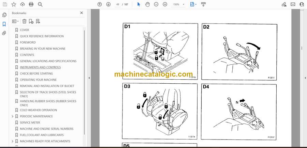Click the share link icon
The height and width of the screenshot is (148, 307).
[x=284, y=4]
